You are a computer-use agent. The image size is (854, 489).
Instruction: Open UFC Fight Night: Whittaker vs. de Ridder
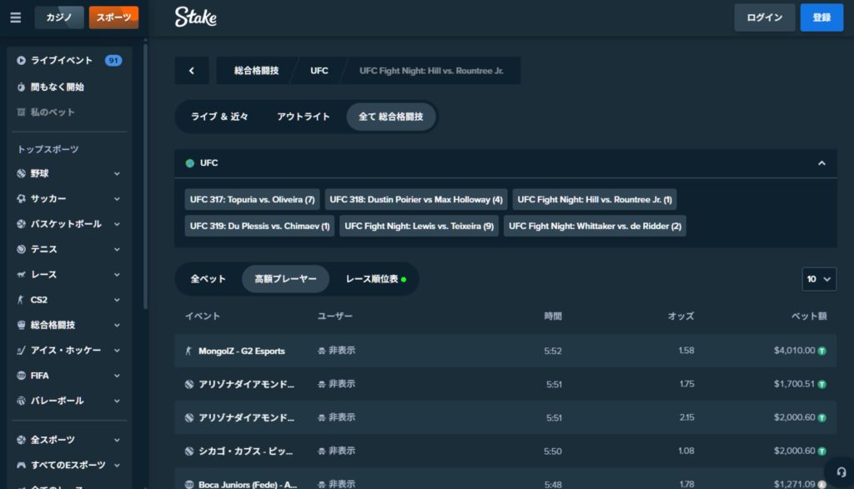pos(595,226)
